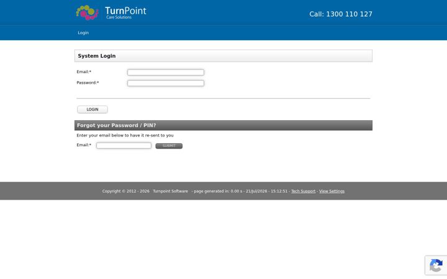
Task: Select the Login menu item
Action: click(x=83, y=33)
